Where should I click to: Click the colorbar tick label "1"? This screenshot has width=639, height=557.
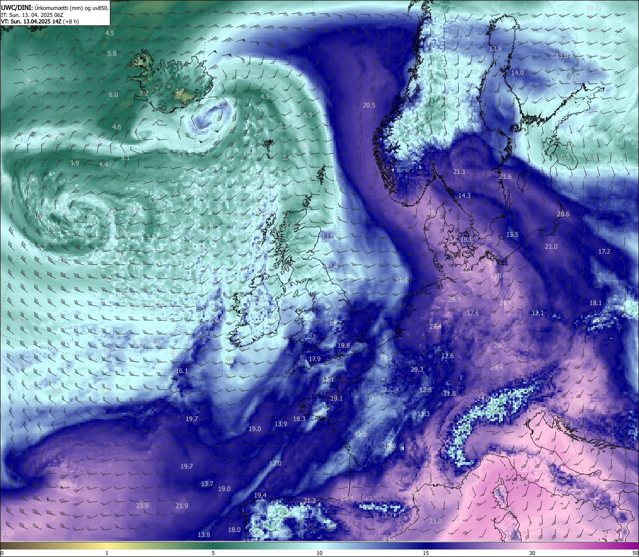107,553
